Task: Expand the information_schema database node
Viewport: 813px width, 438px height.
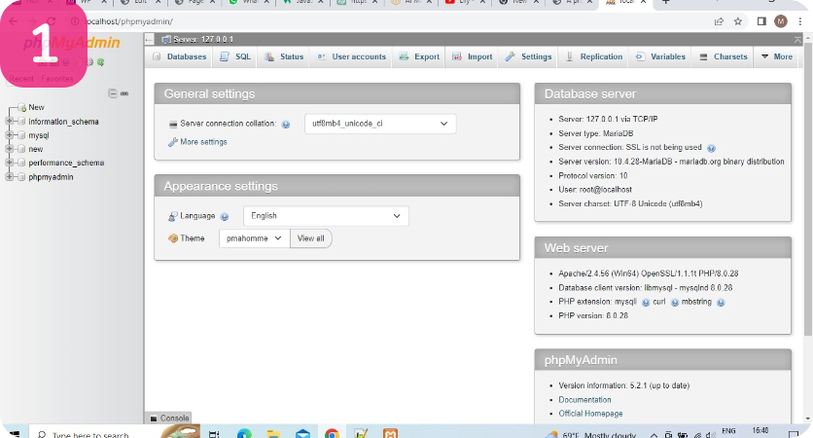Action: (x=9, y=121)
